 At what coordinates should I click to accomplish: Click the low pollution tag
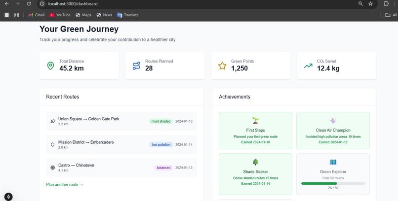pyautogui.click(x=161, y=144)
